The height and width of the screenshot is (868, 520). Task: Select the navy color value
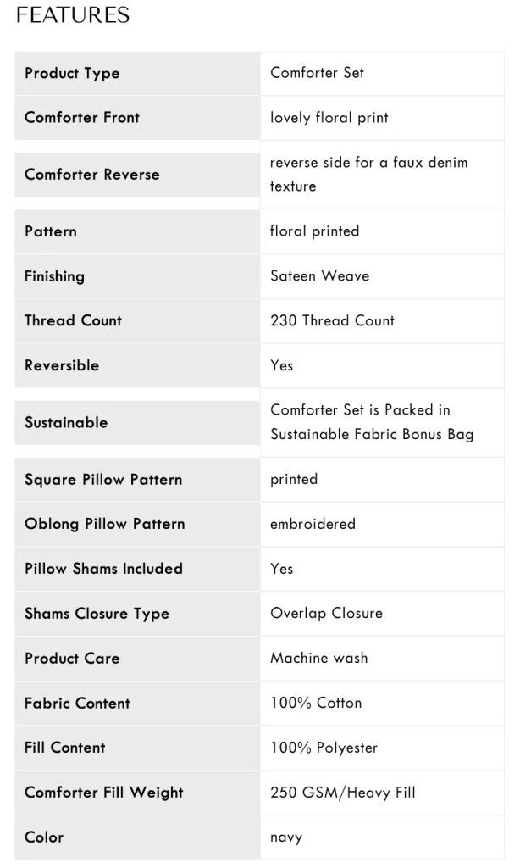click(286, 837)
